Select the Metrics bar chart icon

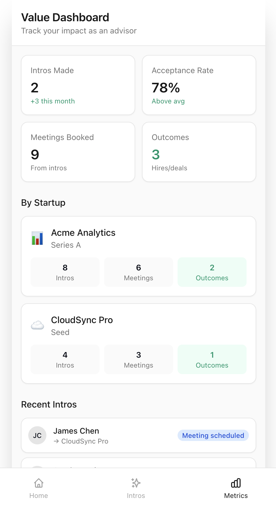tap(236, 483)
